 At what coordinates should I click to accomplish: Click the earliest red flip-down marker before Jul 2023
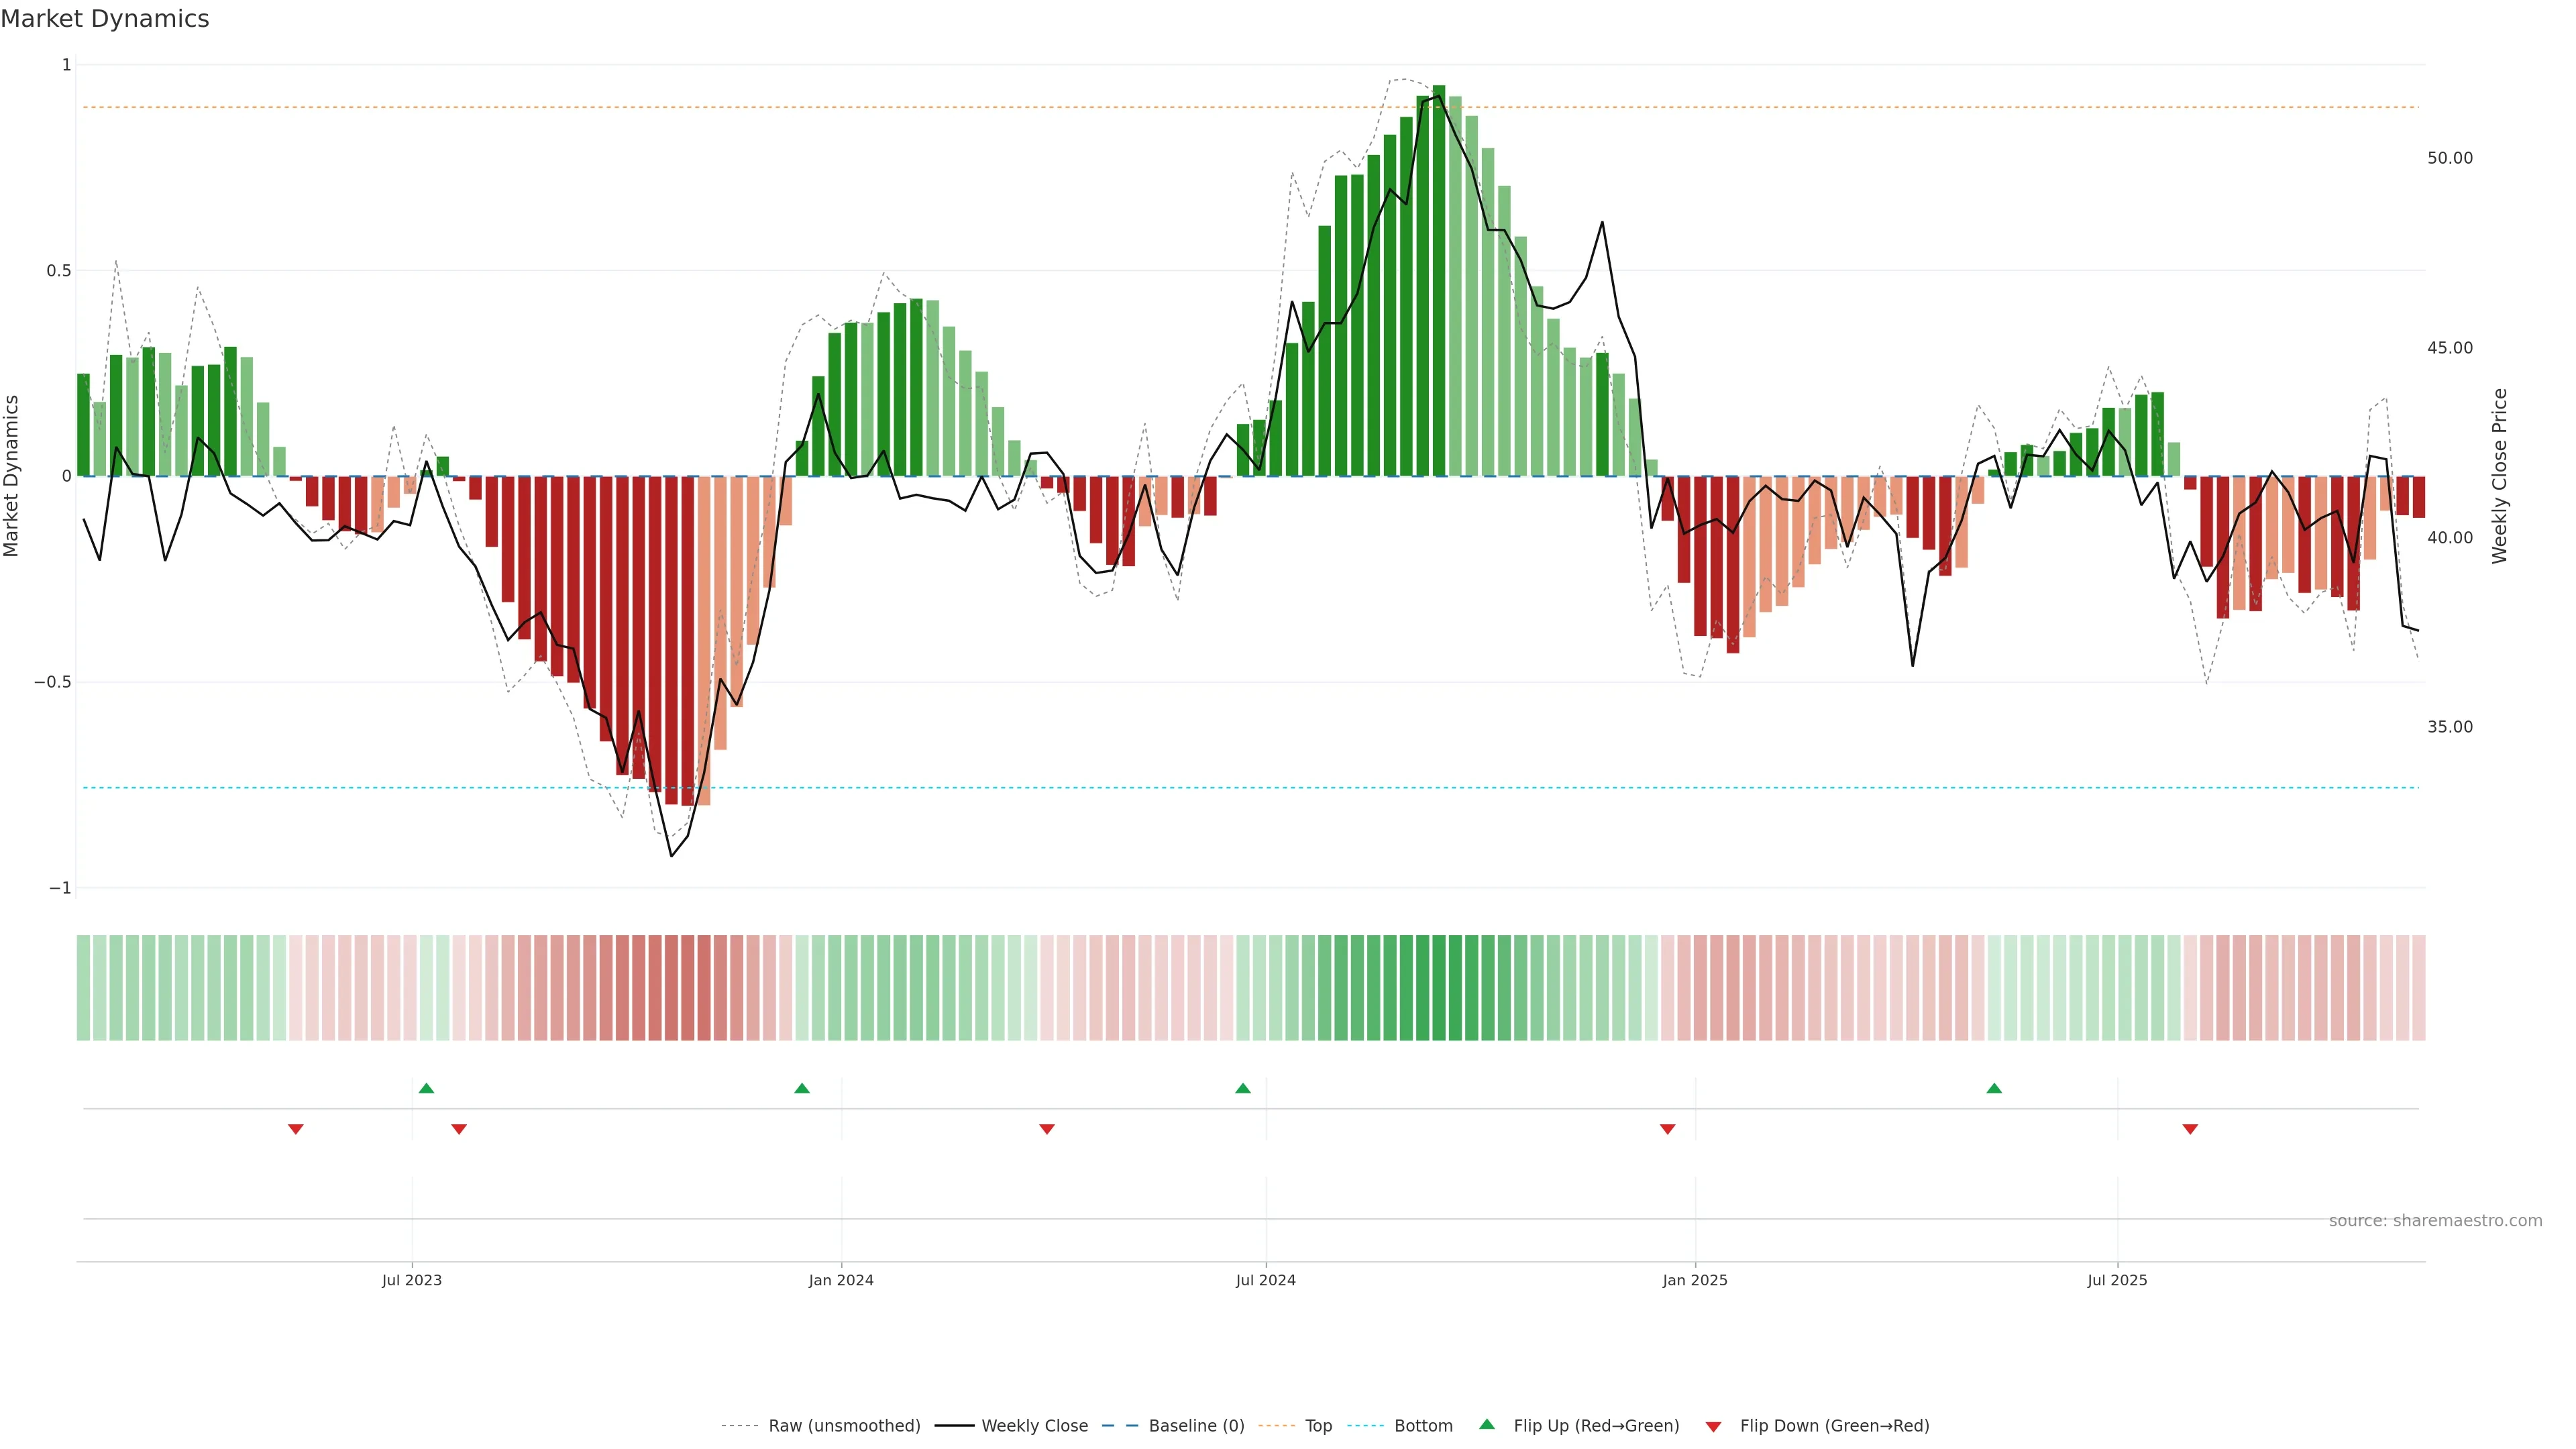[296, 1129]
